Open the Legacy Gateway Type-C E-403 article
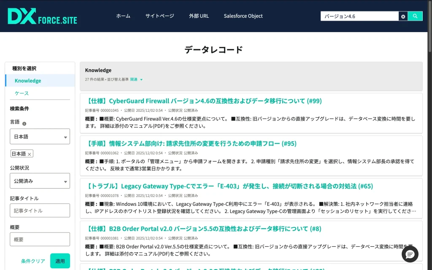The height and width of the screenshot is (270, 432). [229, 186]
